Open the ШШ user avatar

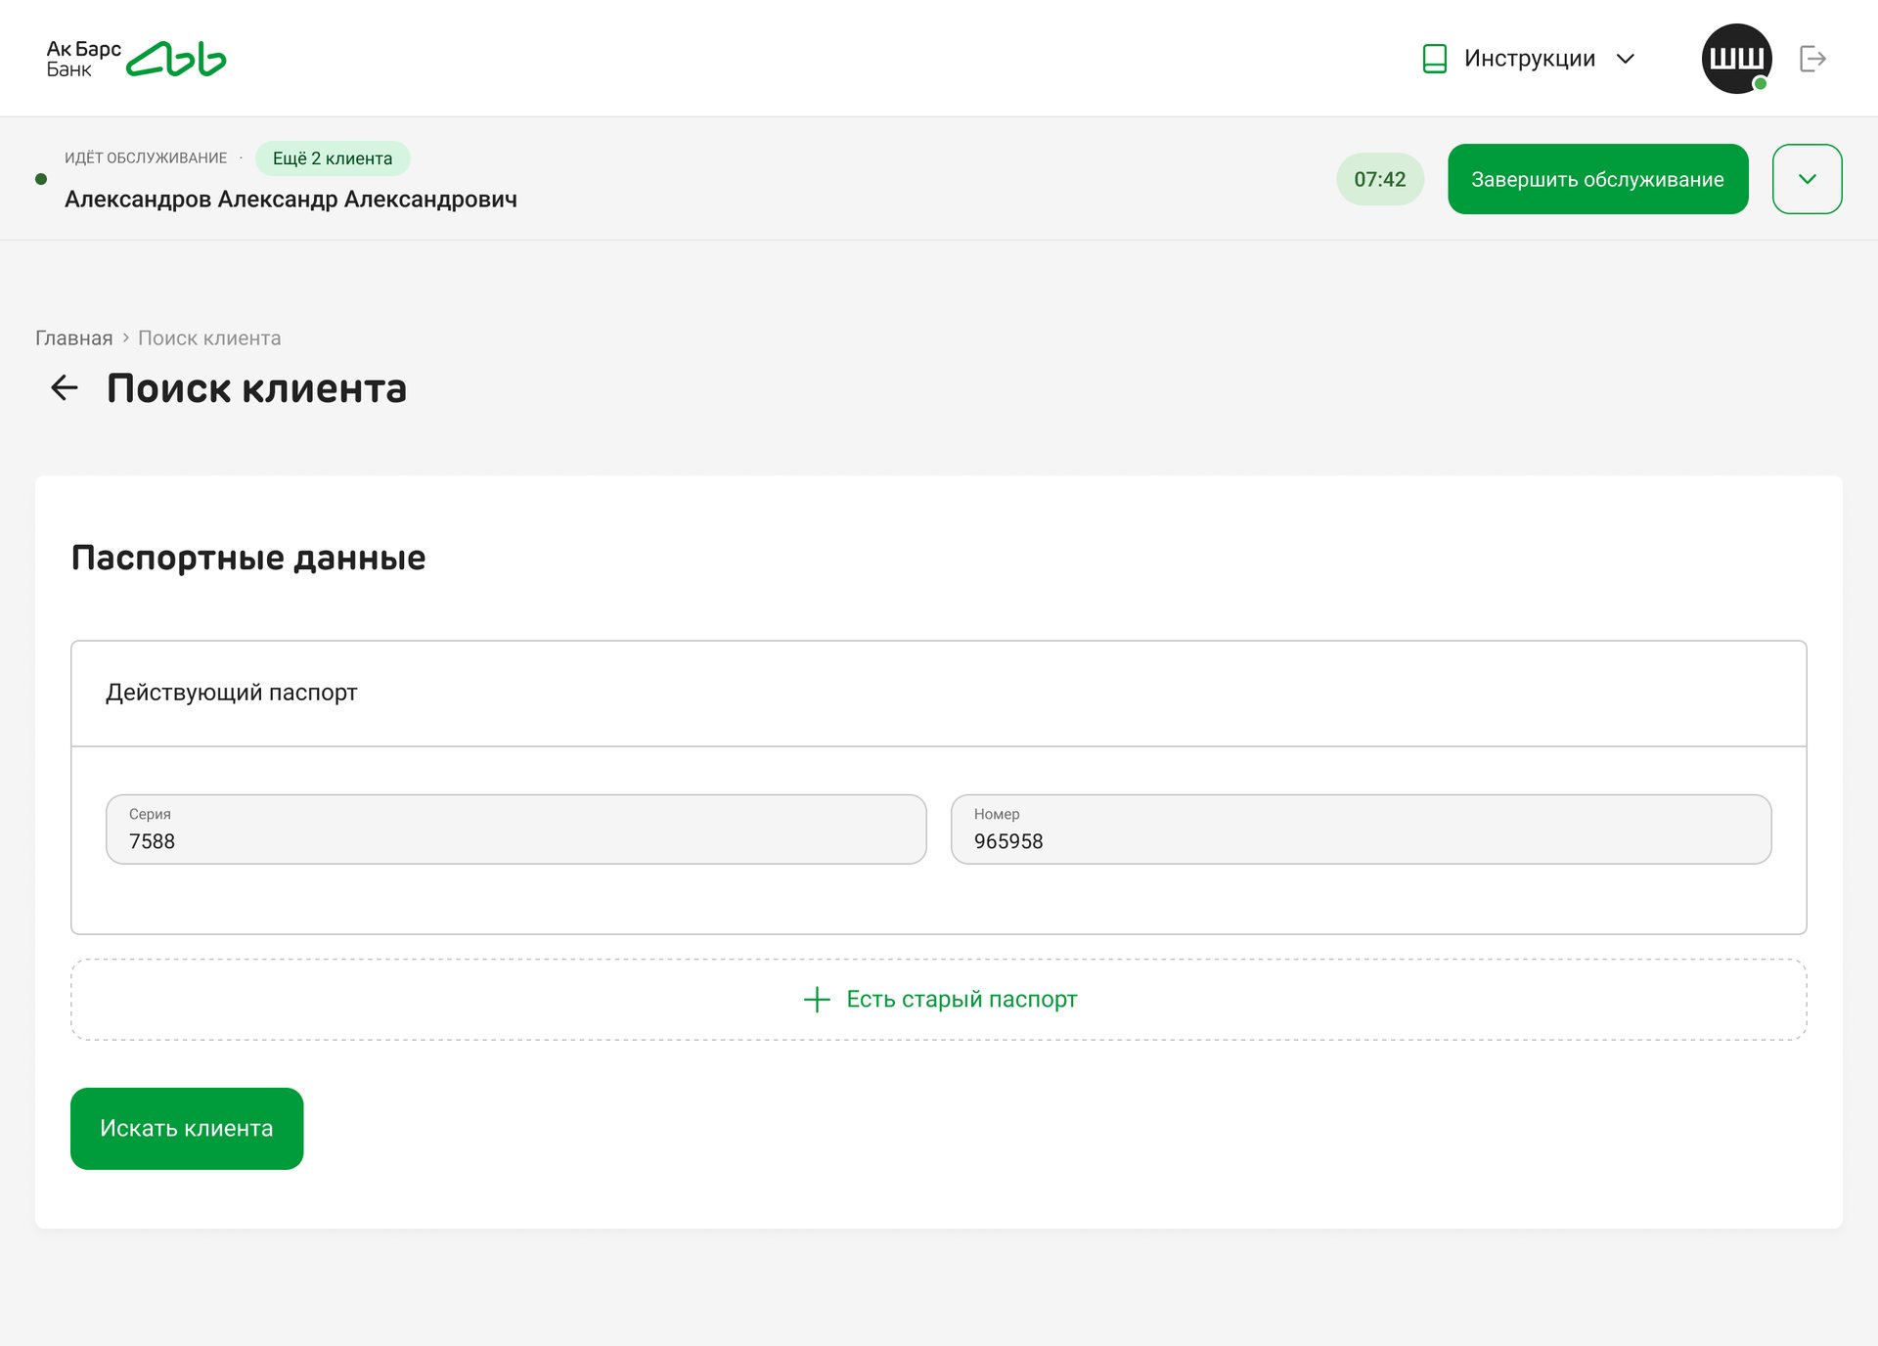(x=1736, y=59)
